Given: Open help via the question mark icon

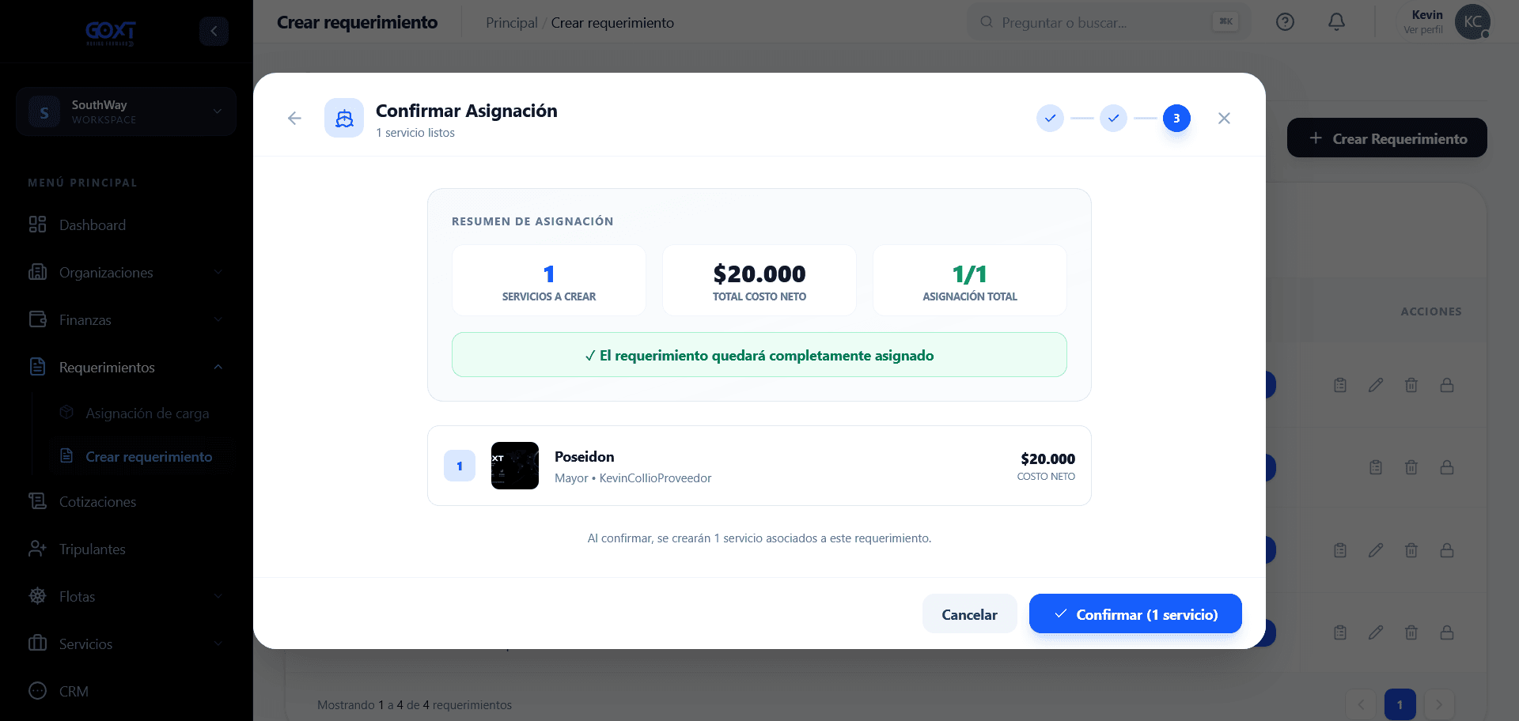Looking at the screenshot, I should pos(1285,22).
